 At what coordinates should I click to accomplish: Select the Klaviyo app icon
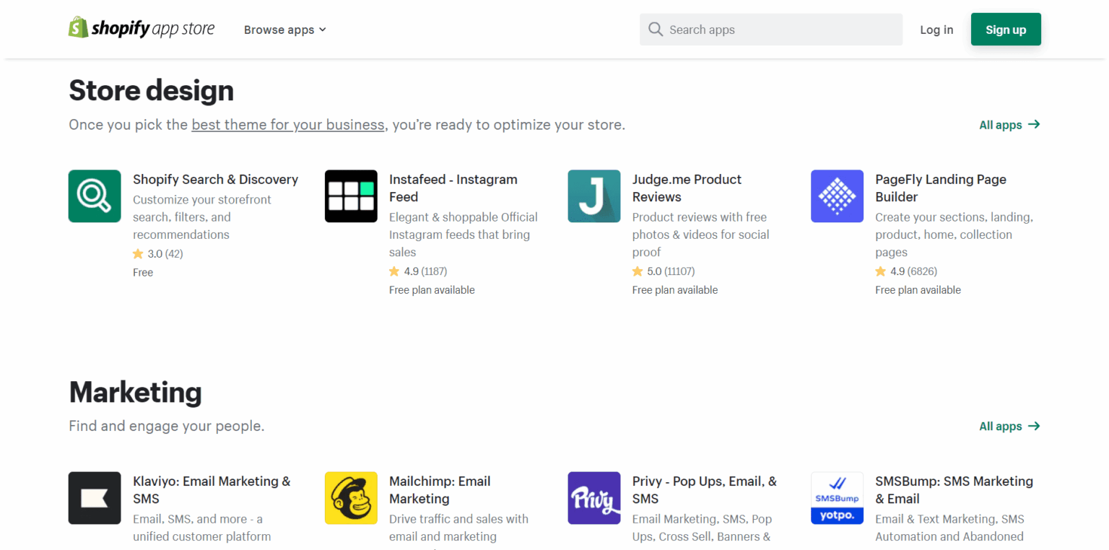pos(95,497)
